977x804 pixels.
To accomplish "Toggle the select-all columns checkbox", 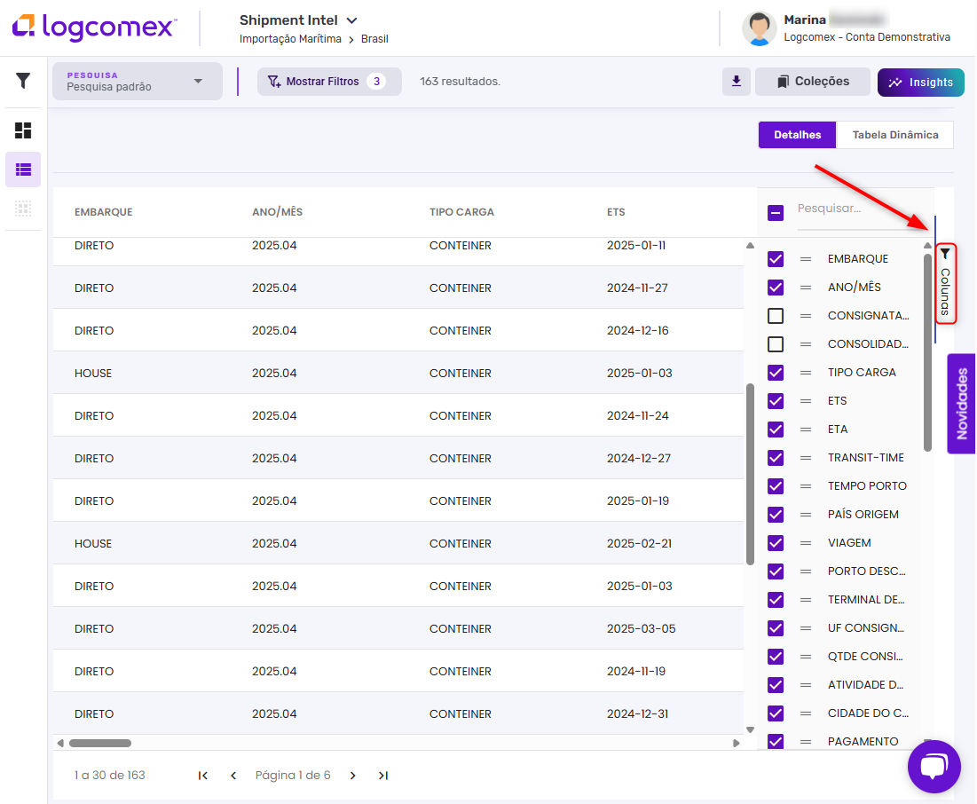I will [x=776, y=213].
